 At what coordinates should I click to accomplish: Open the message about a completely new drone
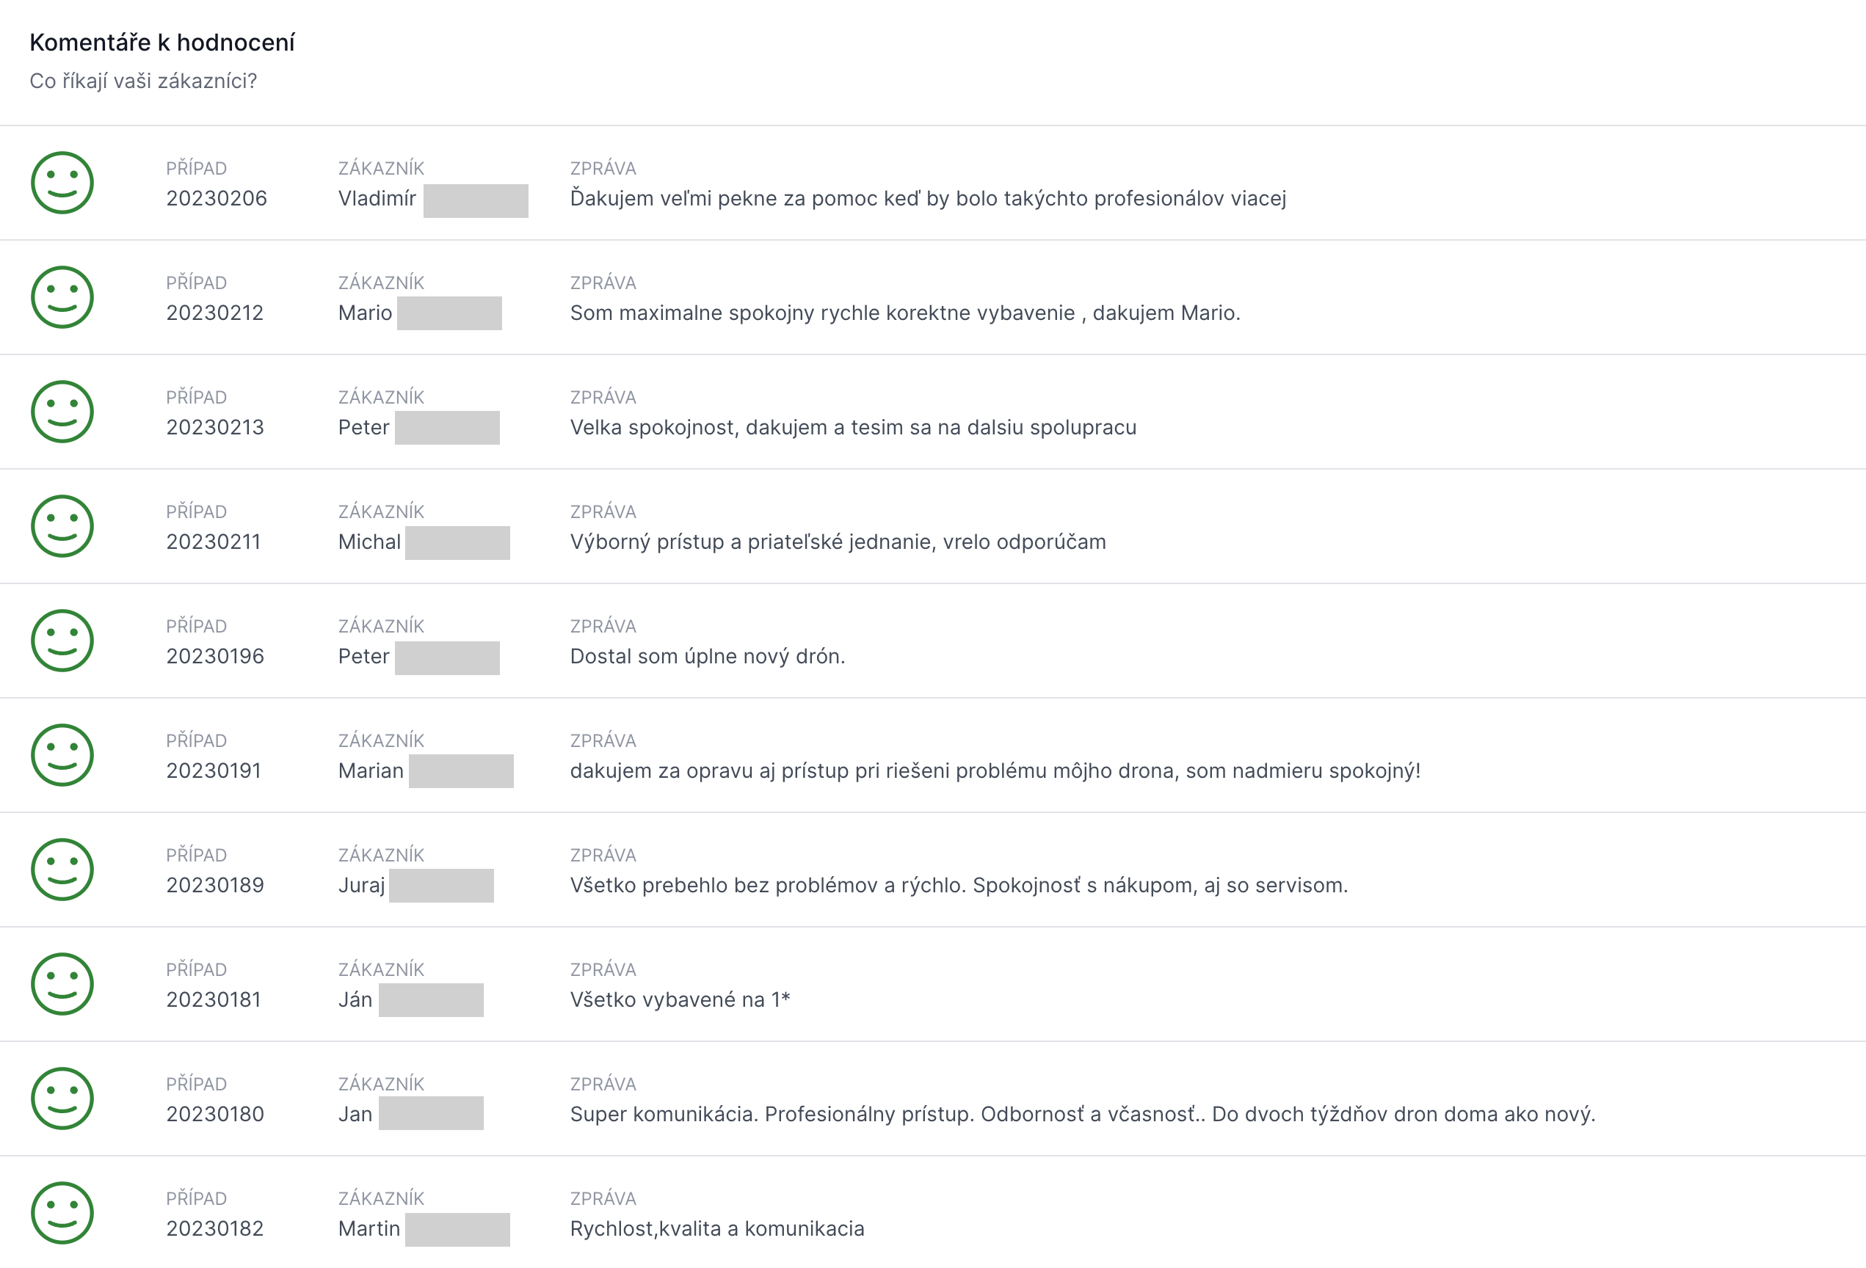(708, 657)
